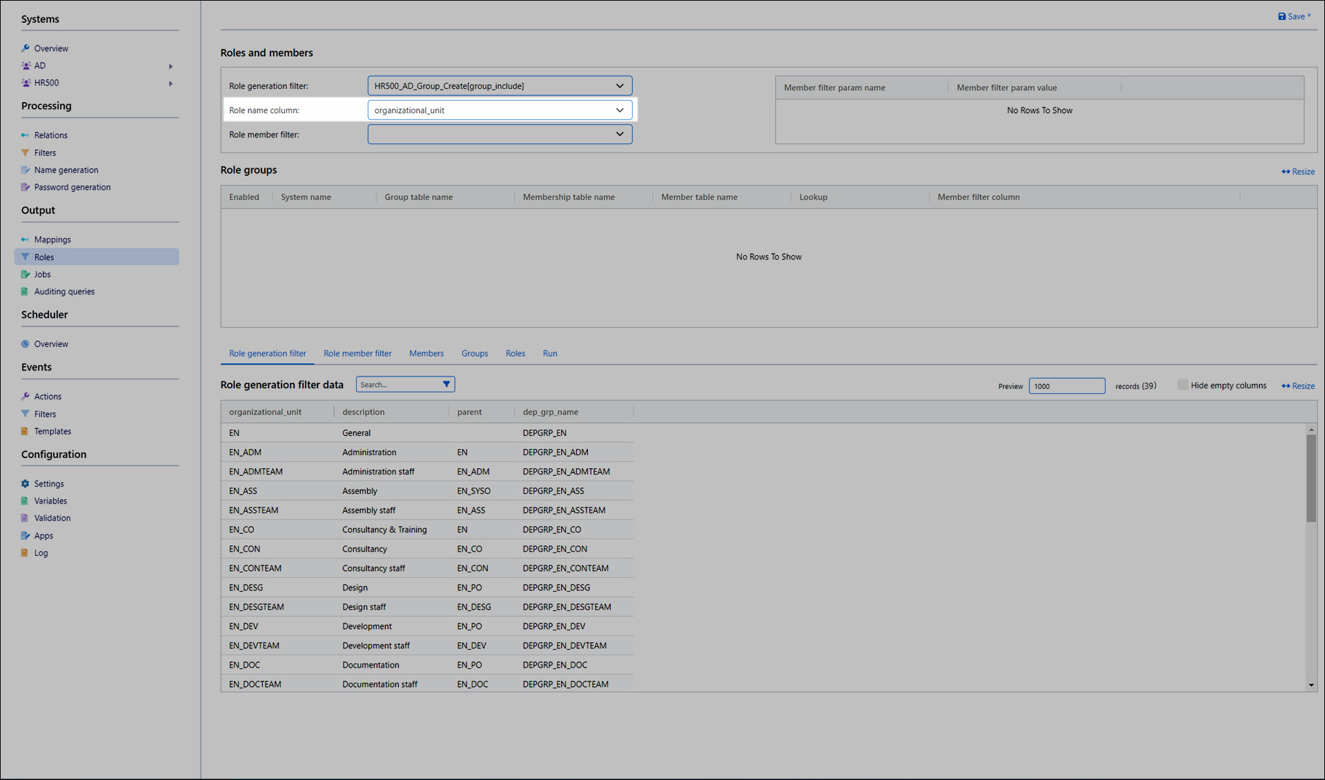
Task: Expand the AD system submenu arrow
Action: tap(170, 66)
